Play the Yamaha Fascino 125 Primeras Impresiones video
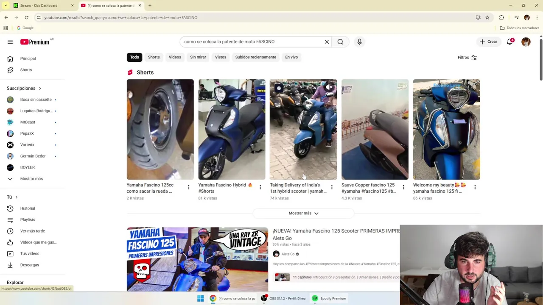Image resolution: width=543 pixels, height=305 pixels. pos(197,259)
